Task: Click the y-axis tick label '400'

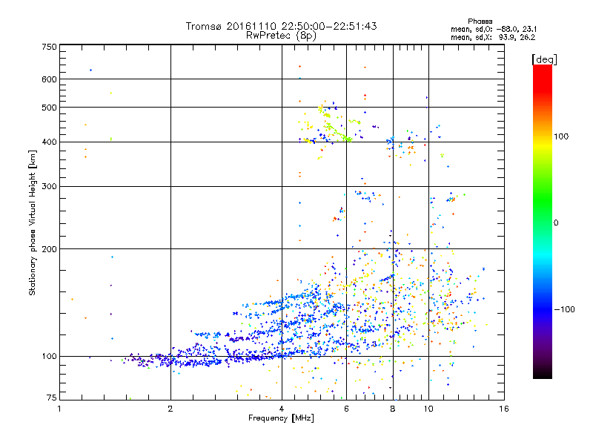Action: pyautogui.click(x=49, y=142)
